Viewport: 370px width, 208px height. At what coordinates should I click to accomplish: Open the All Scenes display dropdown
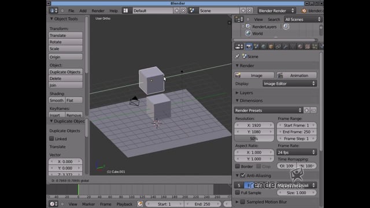303,19
